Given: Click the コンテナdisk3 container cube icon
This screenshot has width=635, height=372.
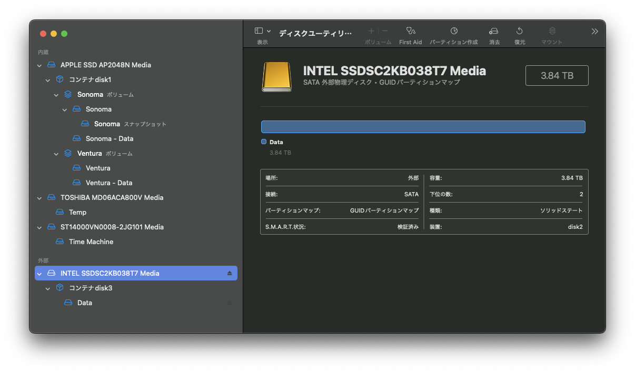Looking at the screenshot, I should (59, 288).
